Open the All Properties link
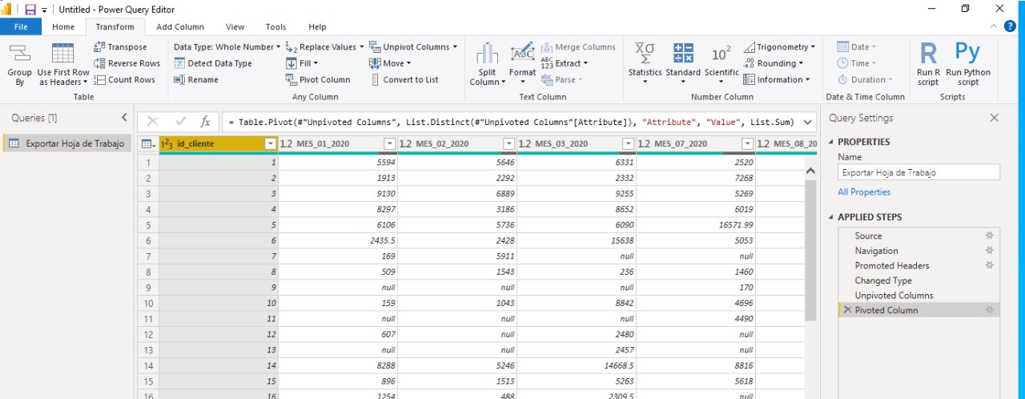The width and height of the screenshot is (1025, 399). coord(864,192)
